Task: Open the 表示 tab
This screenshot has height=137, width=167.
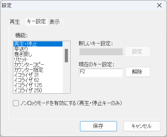Action: tap(56, 22)
